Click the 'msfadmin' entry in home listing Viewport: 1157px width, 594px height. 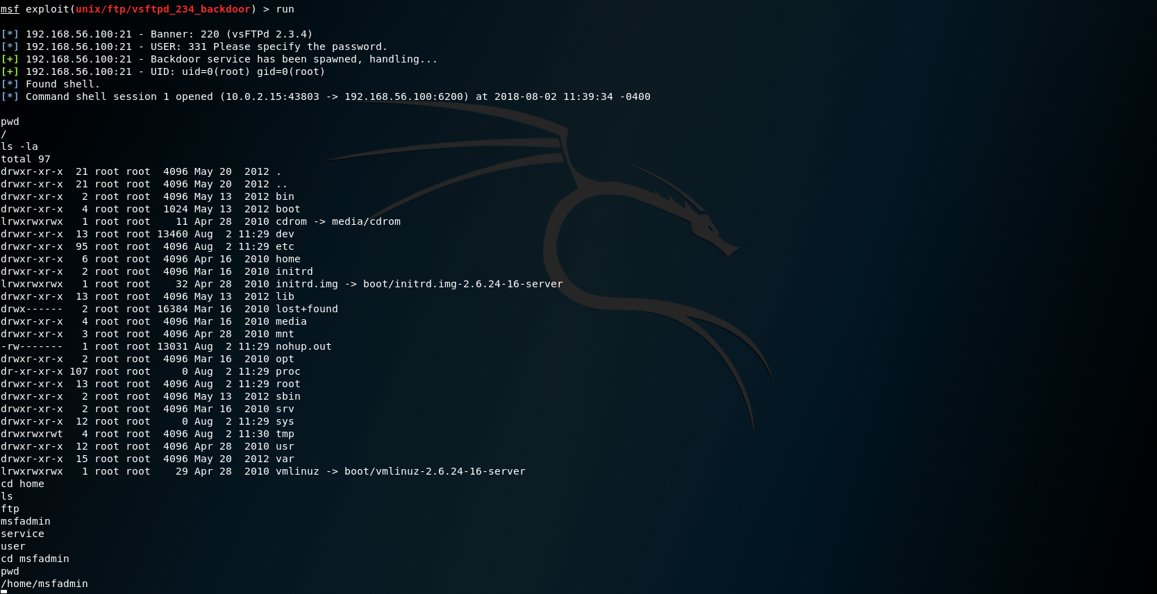pyautogui.click(x=26, y=521)
